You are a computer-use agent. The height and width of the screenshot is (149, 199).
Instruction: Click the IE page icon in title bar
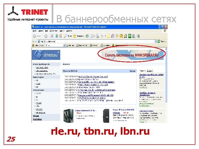[x=33, y=26]
